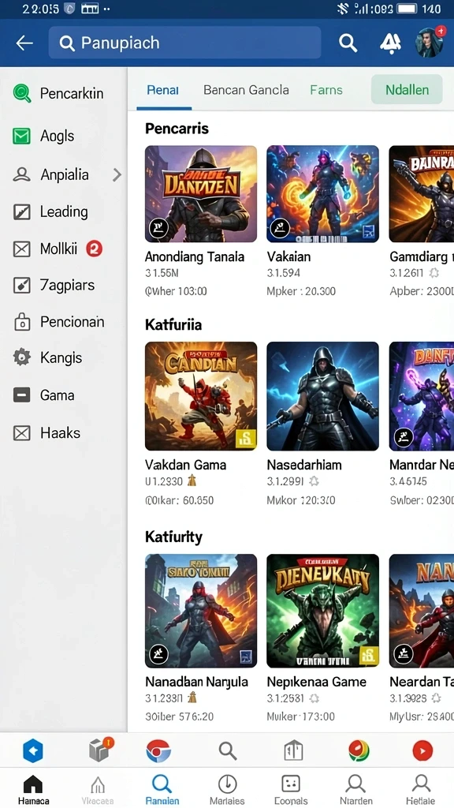Tap the battery icon in status bar
The width and height of the screenshot is (454, 808).
[407, 9]
